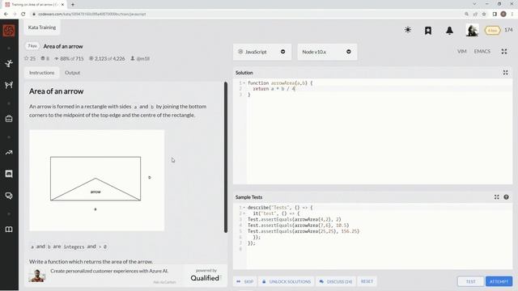Click the RESET button
518x291 pixels.
367,281
